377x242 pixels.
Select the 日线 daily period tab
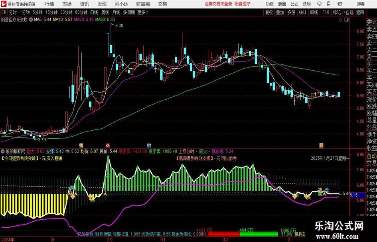(94, 12)
